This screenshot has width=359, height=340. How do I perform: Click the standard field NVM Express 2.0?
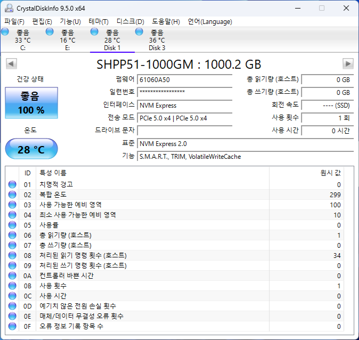246,144
